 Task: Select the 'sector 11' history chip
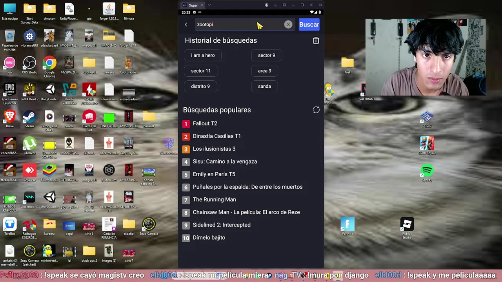click(201, 71)
